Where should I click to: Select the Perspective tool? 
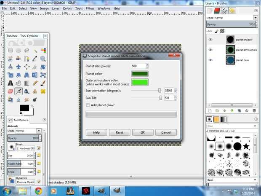click(27, 75)
